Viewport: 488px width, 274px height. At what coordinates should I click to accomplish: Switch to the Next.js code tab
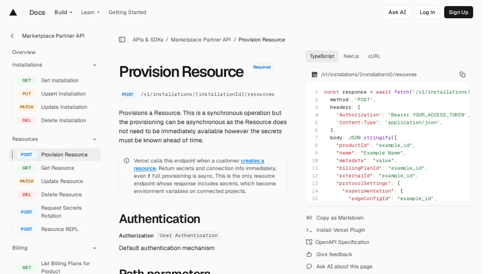pyautogui.click(x=351, y=56)
